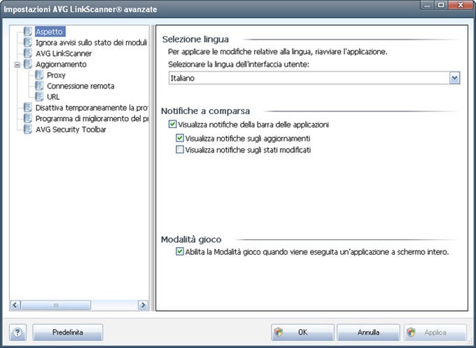Select AVG LinkScanner in the tree
This screenshot has width=476, height=348.
click(x=64, y=53)
